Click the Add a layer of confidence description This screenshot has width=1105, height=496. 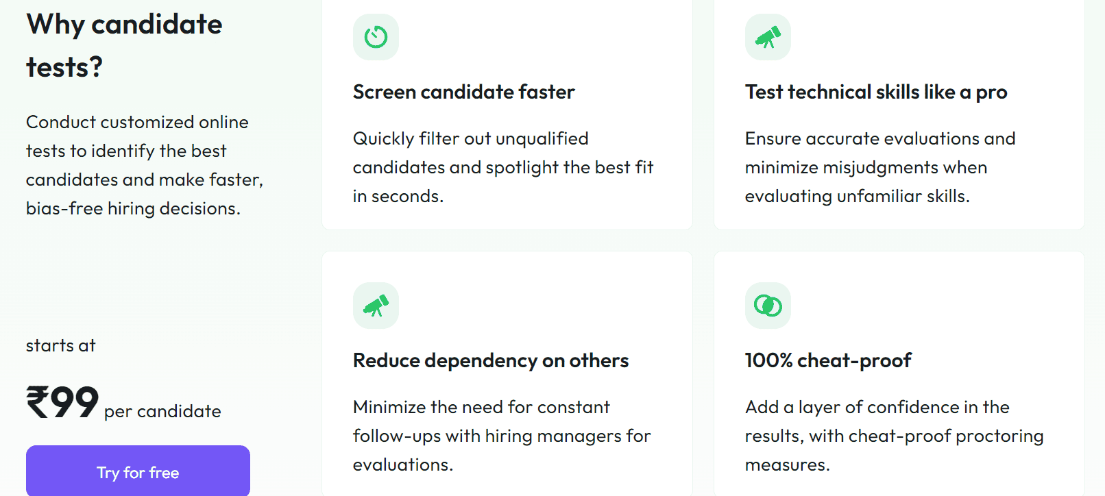[x=894, y=436]
